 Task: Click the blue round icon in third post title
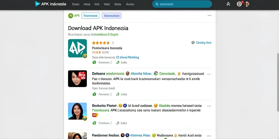pyautogui.click(x=125, y=106)
